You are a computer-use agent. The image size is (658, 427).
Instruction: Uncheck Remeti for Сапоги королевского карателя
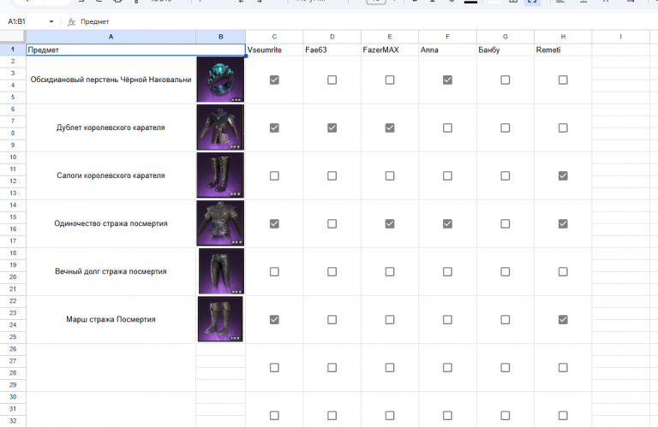[x=563, y=175]
